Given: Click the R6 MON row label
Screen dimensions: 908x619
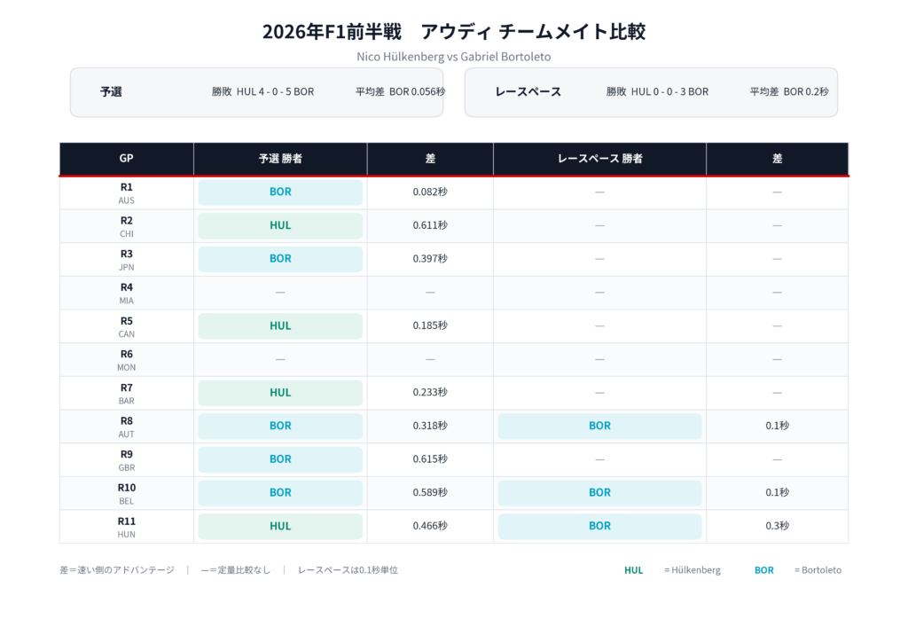Looking at the screenshot, I should (126, 360).
